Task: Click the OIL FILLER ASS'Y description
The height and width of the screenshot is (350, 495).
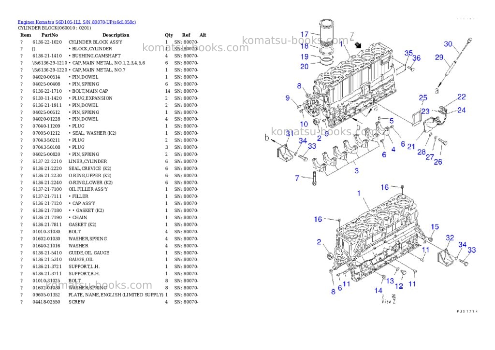Action: coord(88,189)
